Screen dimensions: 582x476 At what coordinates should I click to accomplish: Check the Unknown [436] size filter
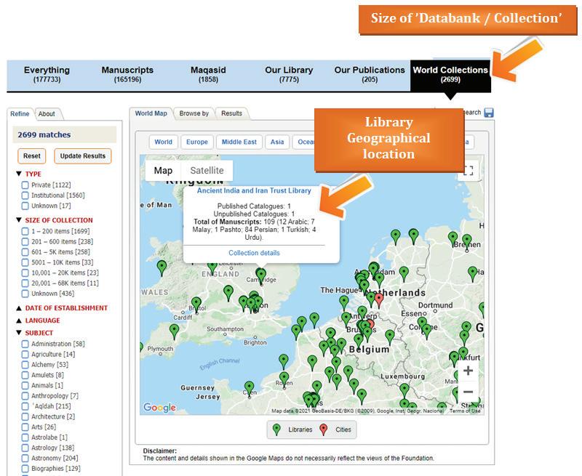click(x=25, y=294)
